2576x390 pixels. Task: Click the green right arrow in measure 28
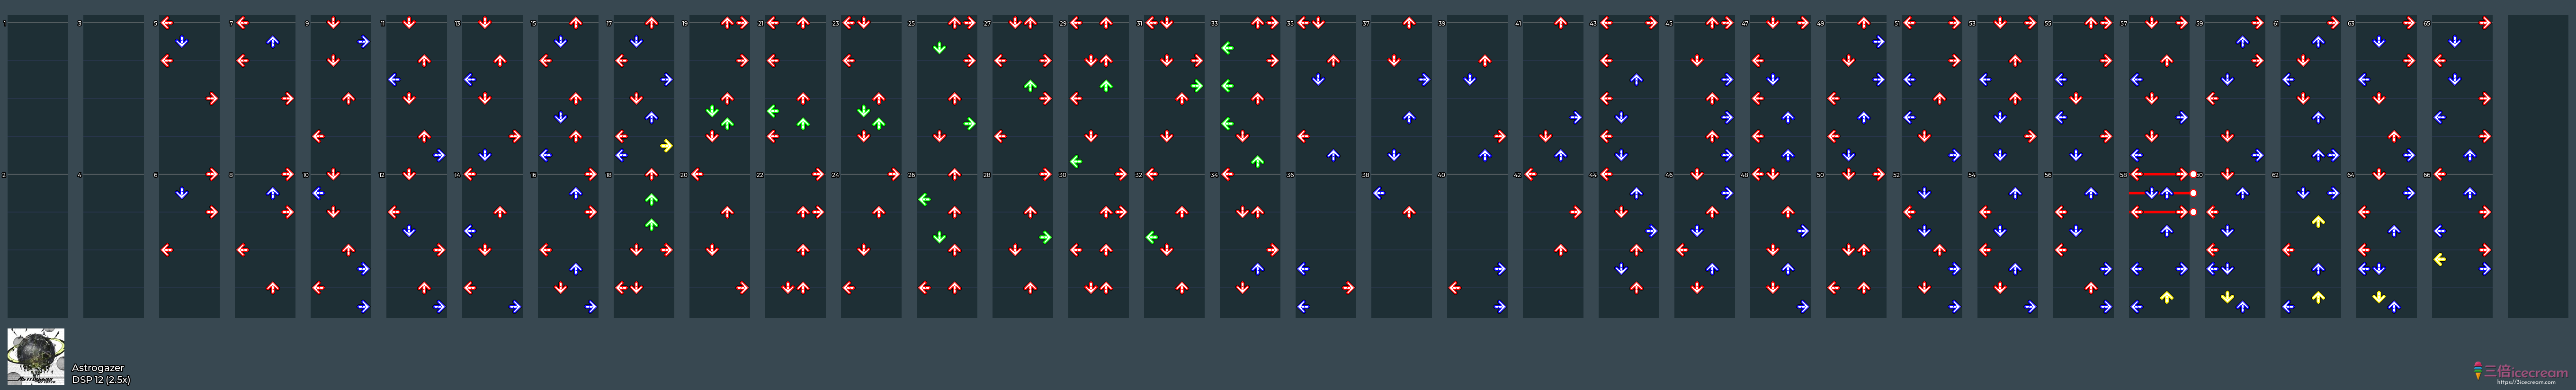1045,237
